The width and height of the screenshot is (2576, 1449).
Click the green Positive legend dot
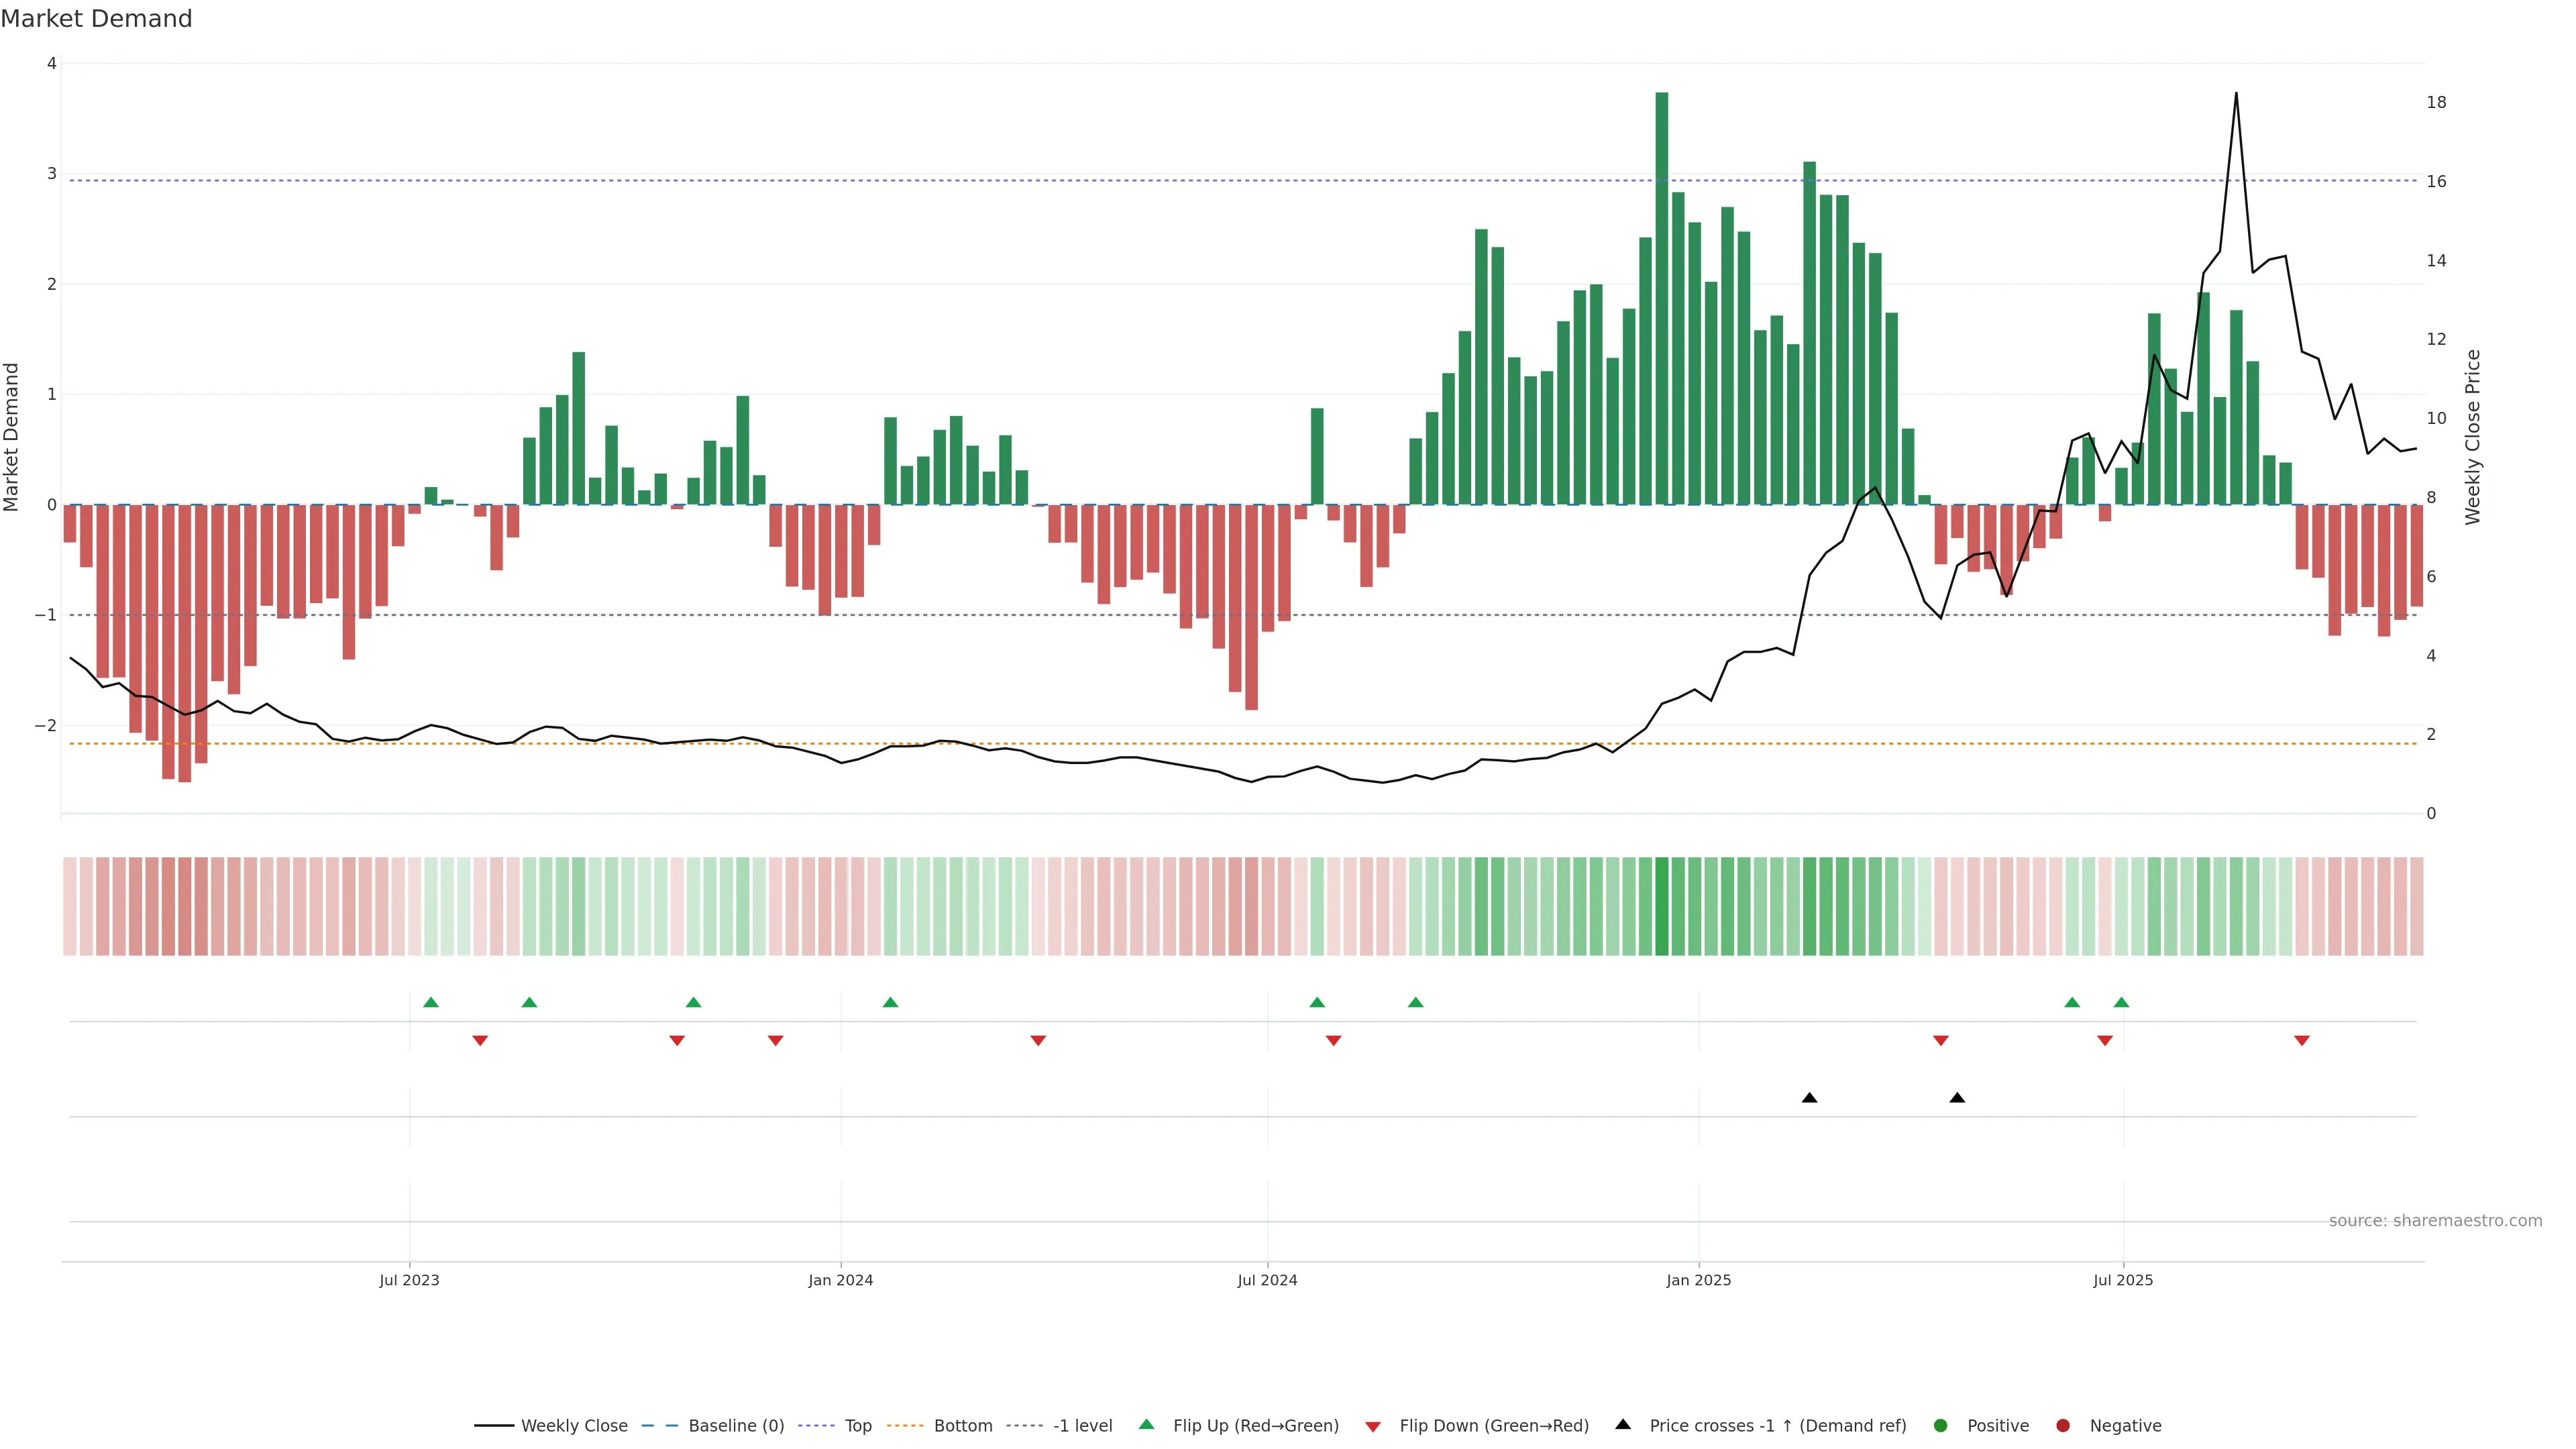pyautogui.click(x=1941, y=1425)
